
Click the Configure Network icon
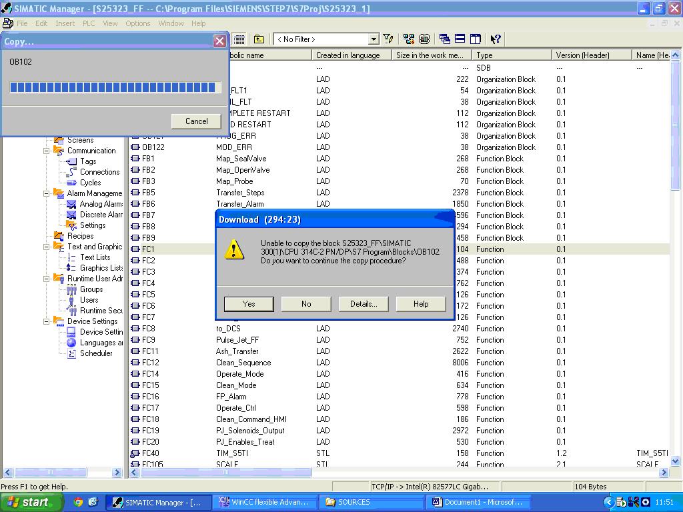409,39
